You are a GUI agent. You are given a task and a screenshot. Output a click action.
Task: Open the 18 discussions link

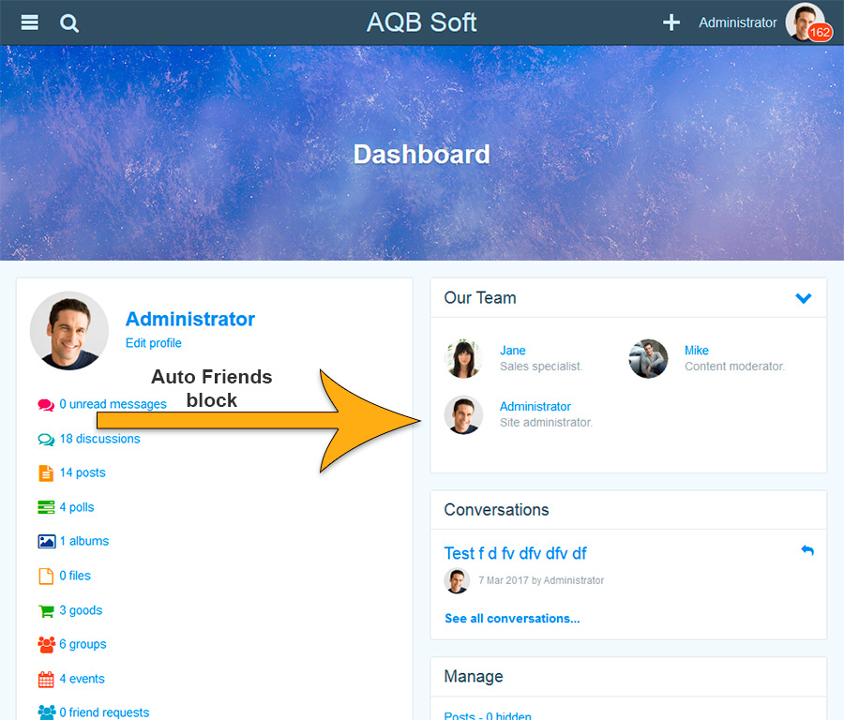pyautogui.click(x=99, y=439)
